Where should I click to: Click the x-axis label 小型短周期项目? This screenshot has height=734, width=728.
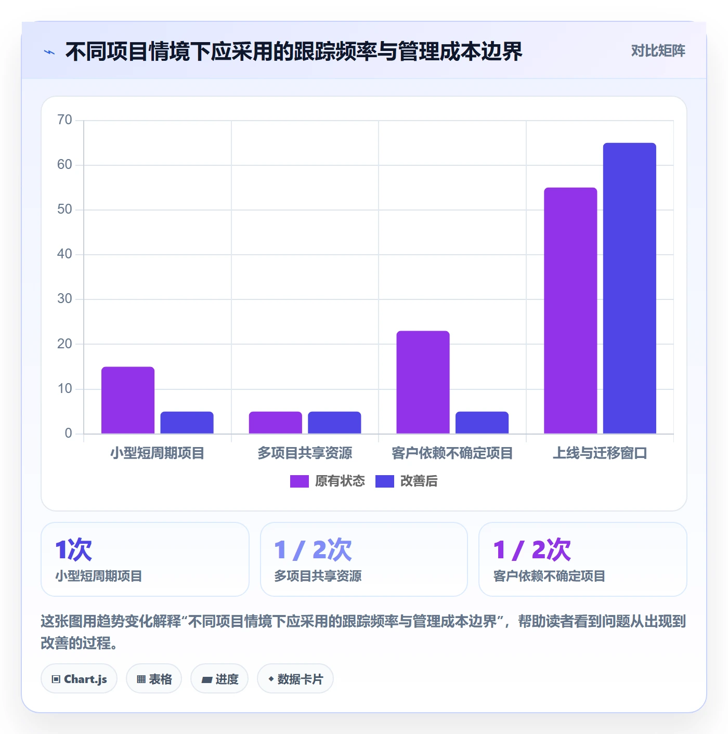(157, 453)
